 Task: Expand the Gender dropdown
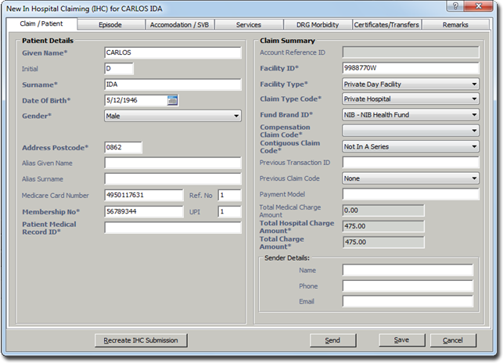point(235,116)
